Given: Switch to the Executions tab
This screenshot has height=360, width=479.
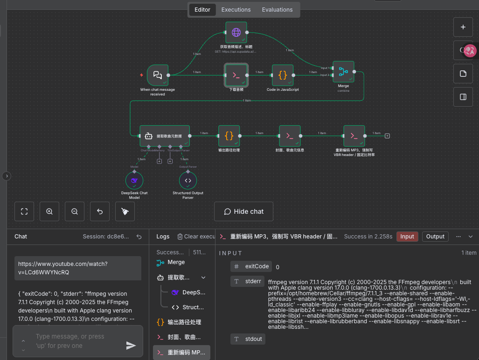Looking at the screenshot, I should pyautogui.click(x=236, y=10).
